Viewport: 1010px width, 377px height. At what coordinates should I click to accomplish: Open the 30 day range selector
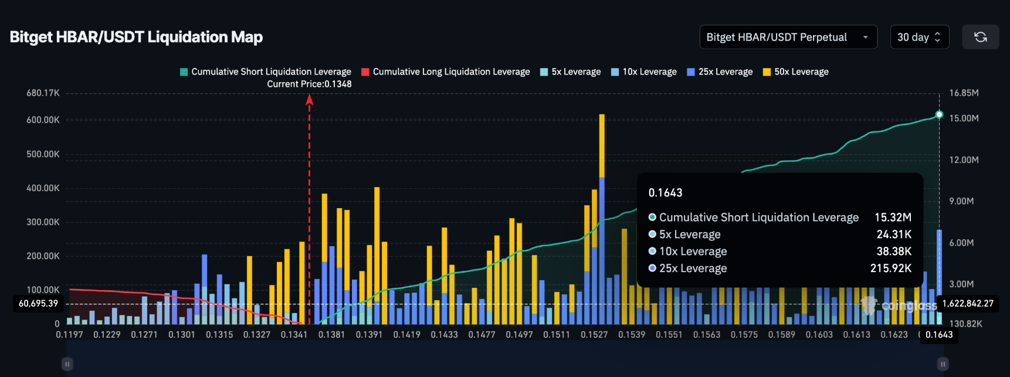[919, 38]
